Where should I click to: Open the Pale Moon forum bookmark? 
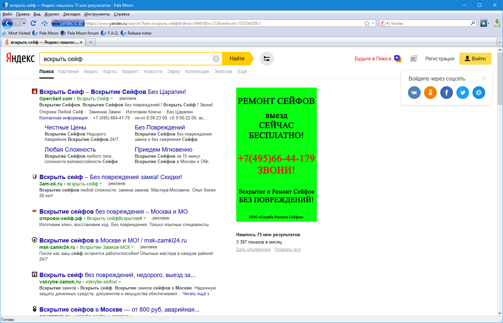80,33
